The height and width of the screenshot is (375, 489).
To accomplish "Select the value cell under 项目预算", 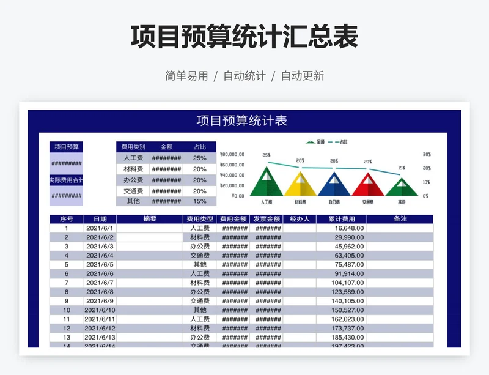I will tap(66, 163).
